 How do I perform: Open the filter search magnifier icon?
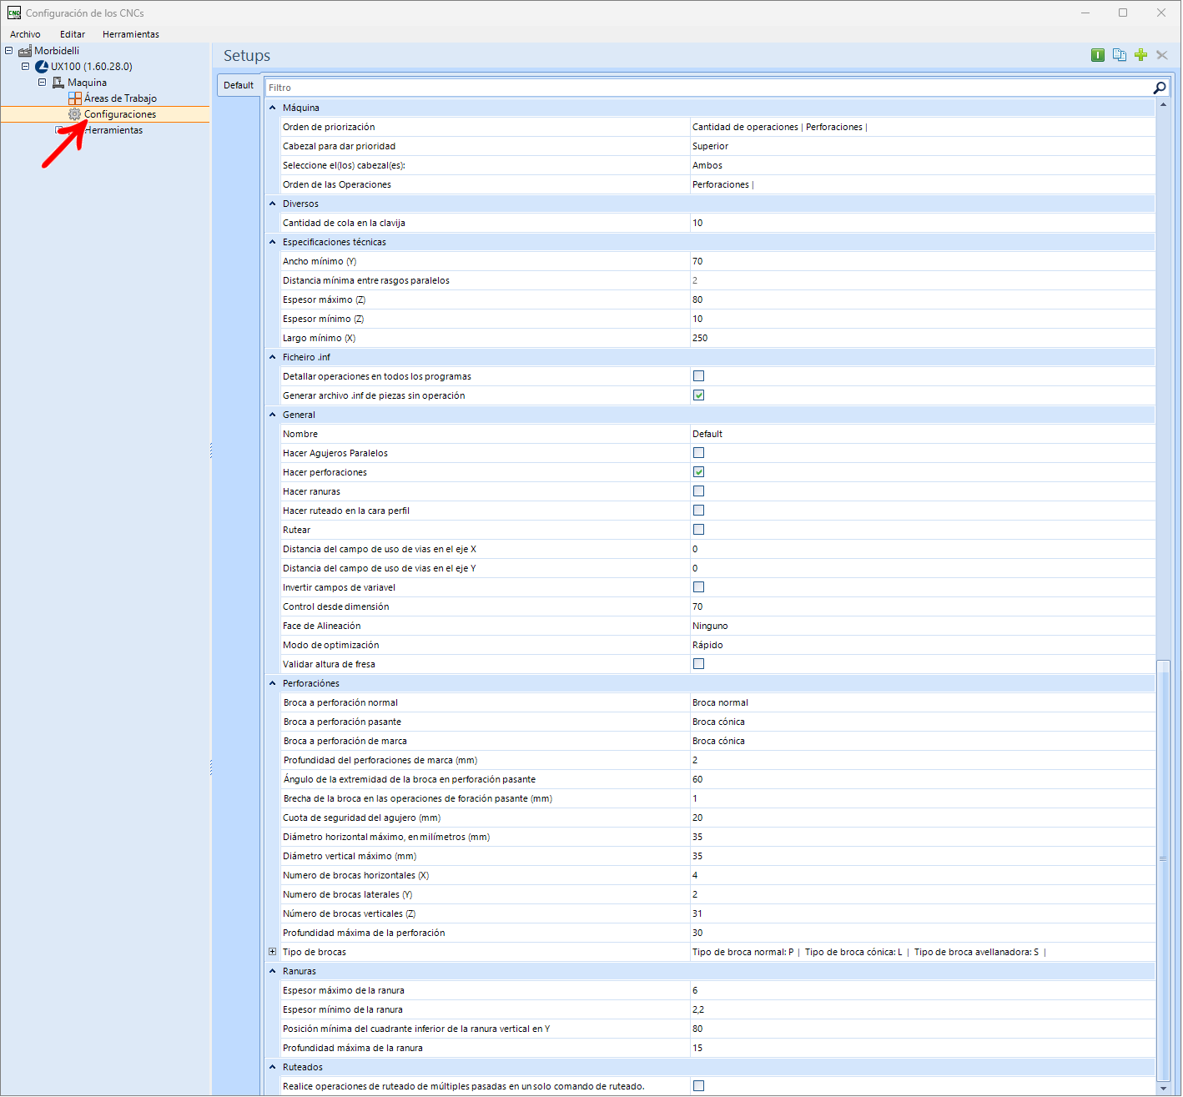click(1159, 87)
